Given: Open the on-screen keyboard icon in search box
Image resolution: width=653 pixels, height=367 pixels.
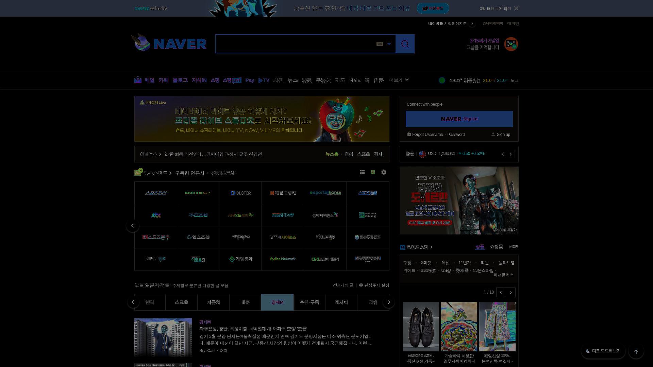Looking at the screenshot, I should coord(380,44).
